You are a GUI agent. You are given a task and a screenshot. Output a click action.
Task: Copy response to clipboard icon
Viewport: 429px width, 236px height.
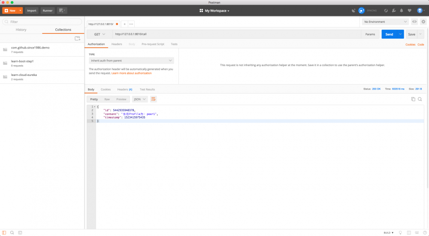tap(413, 99)
